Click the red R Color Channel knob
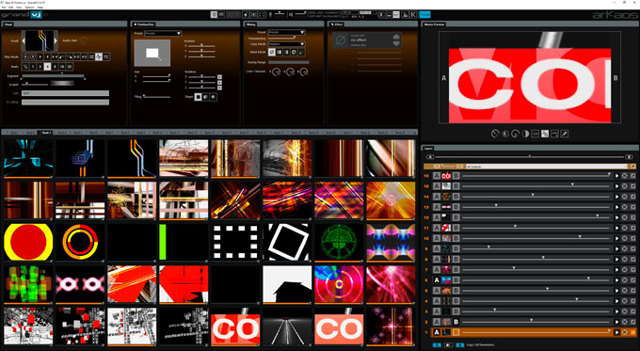 tap(277, 72)
